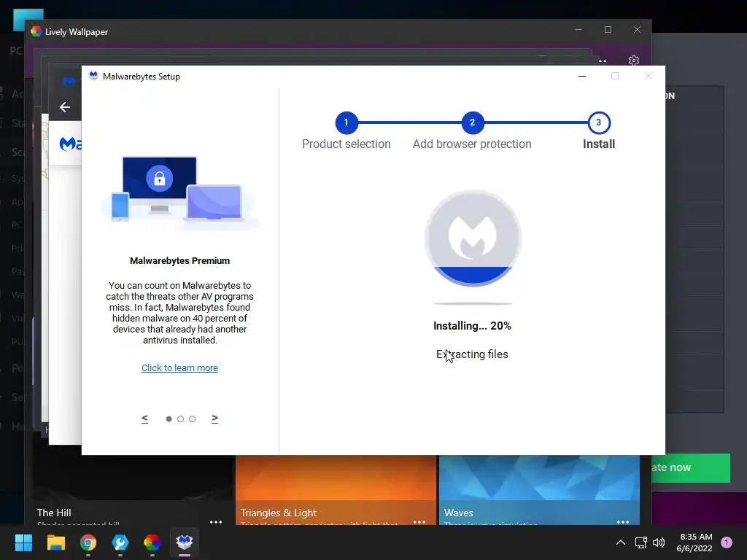Open the network tray icon
Viewport: 747px width, 560px height.
640,542
